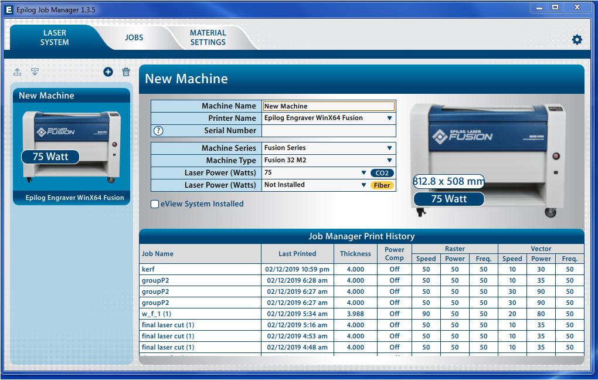
Task: Select groupP2 job printed 6:28 am
Action: click(x=362, y=280)
